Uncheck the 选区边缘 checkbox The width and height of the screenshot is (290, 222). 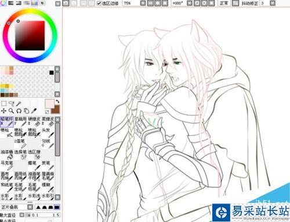click(x=99, y=3)
